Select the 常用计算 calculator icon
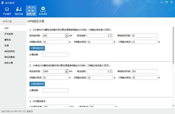This screenshot has height=114, width=175. [x=31, y=11]
